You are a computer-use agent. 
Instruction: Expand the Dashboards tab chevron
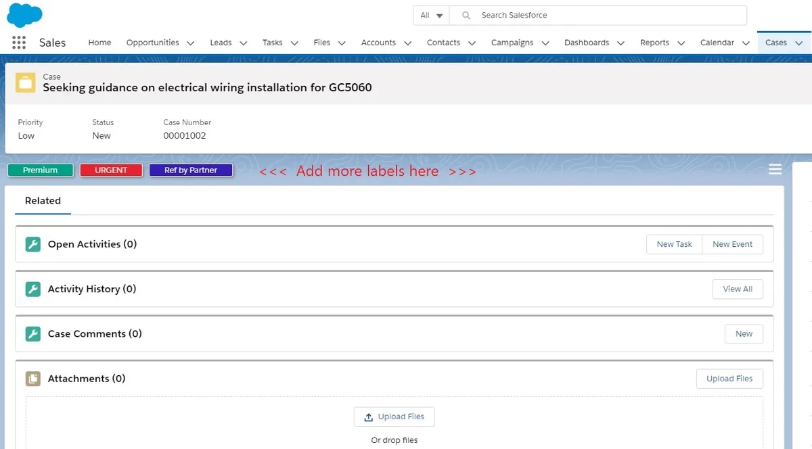621,43
